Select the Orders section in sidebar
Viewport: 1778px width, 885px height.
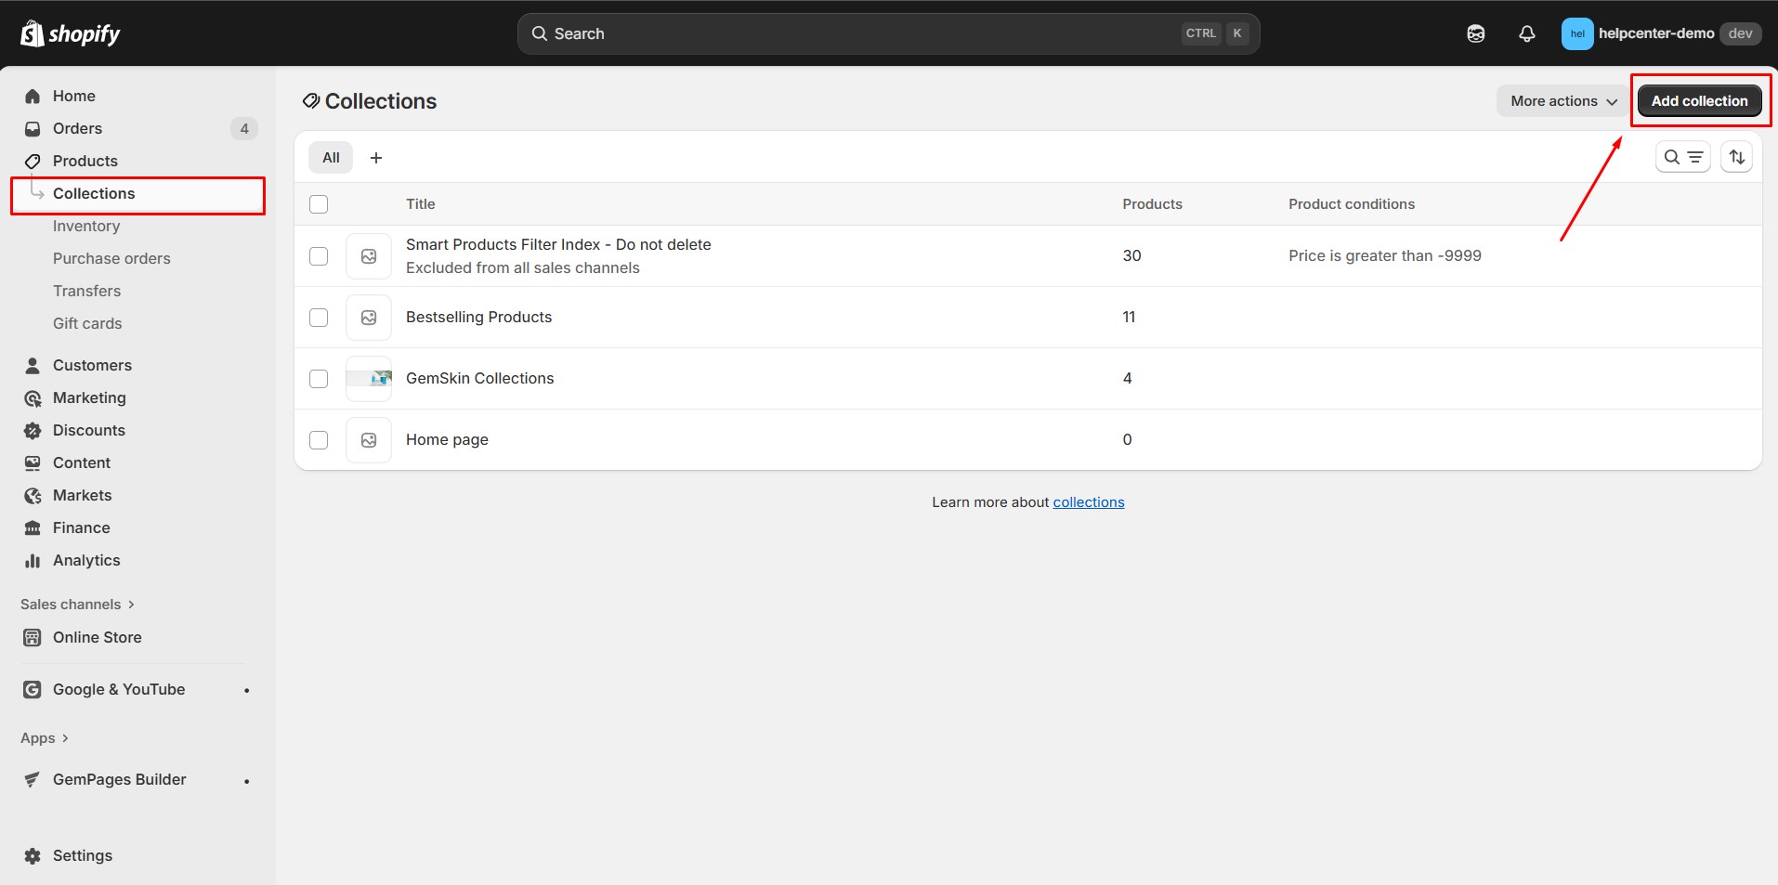point(77,128)
